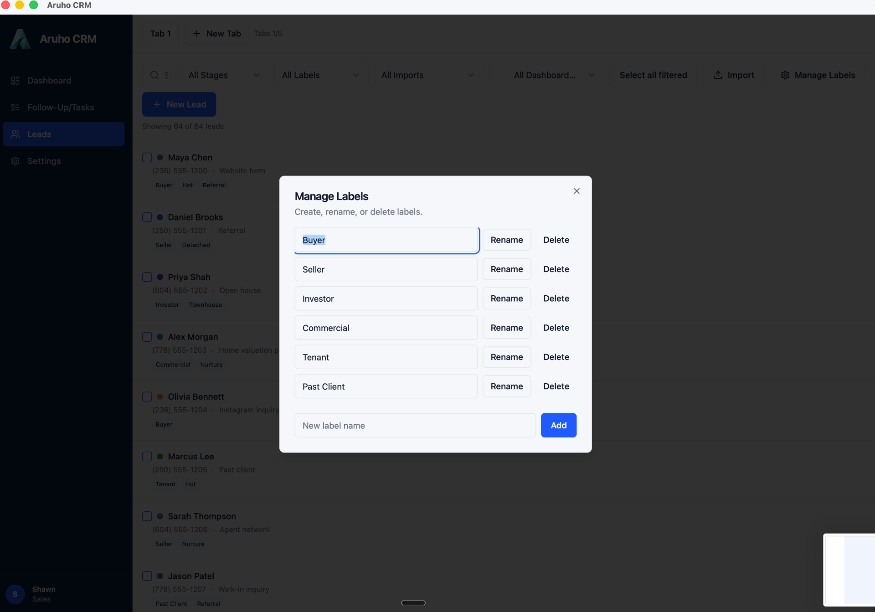
Task: Click Select all filtered button
Action: (653, 75)
